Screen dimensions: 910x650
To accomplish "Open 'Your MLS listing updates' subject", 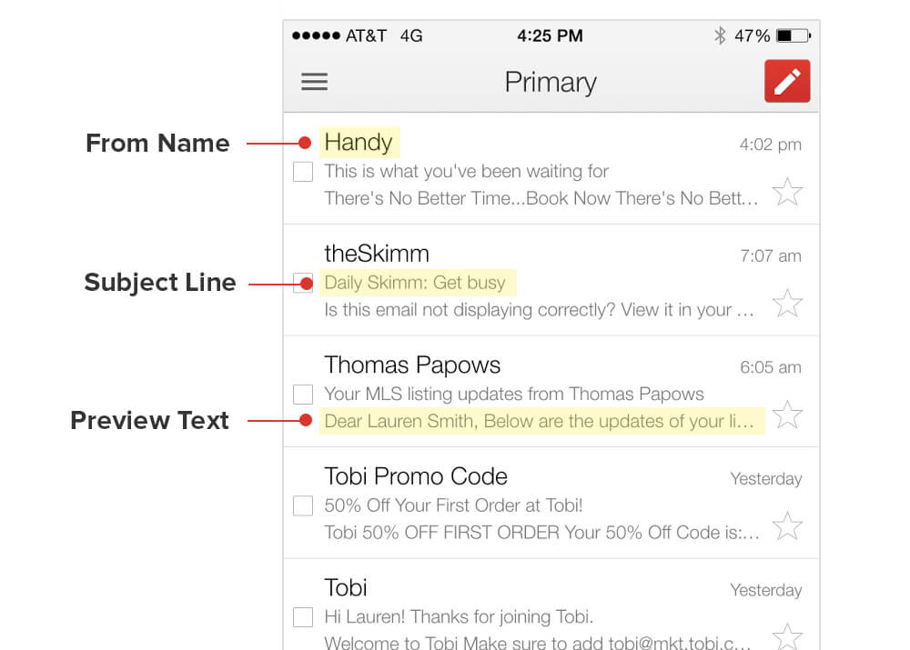I will point(513,395).
